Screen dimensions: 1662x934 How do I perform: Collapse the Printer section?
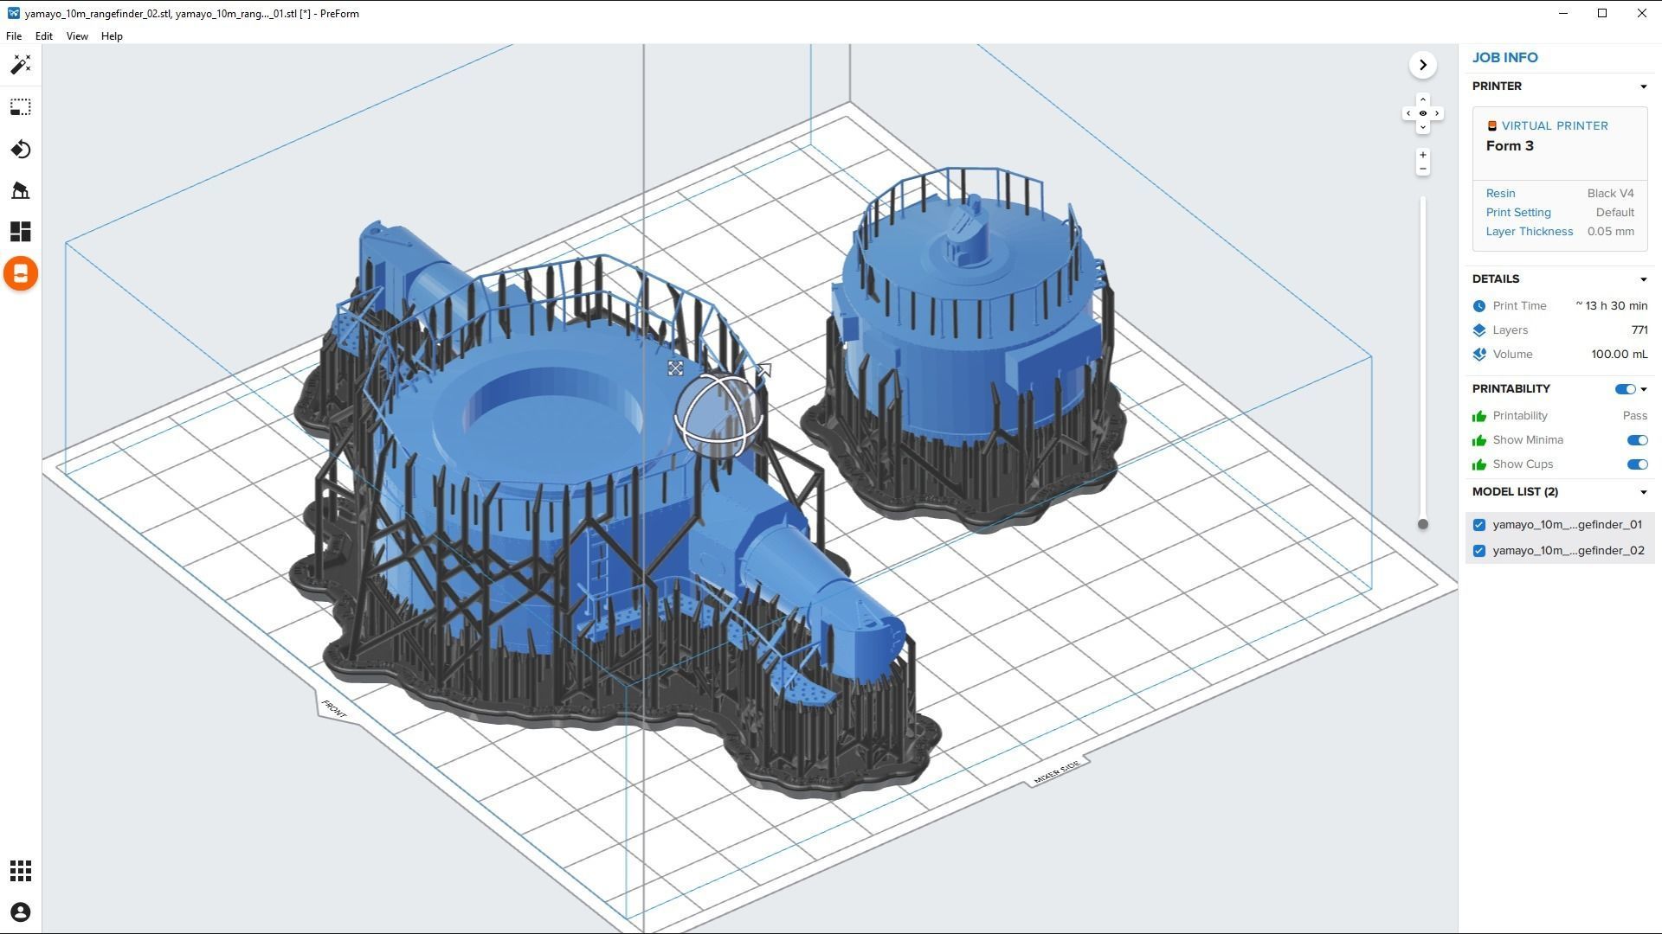tap(1643, 86)
